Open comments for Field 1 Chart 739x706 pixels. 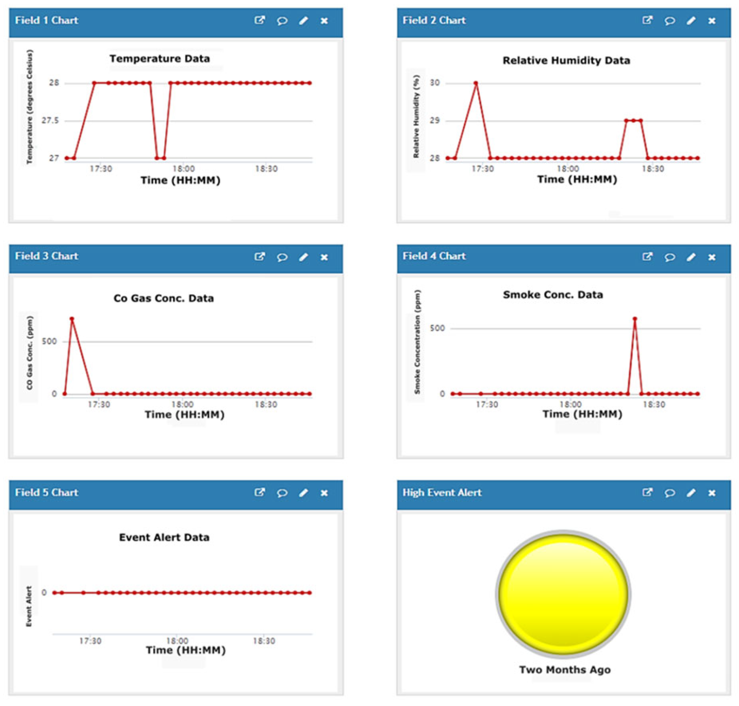click(282, 21)
